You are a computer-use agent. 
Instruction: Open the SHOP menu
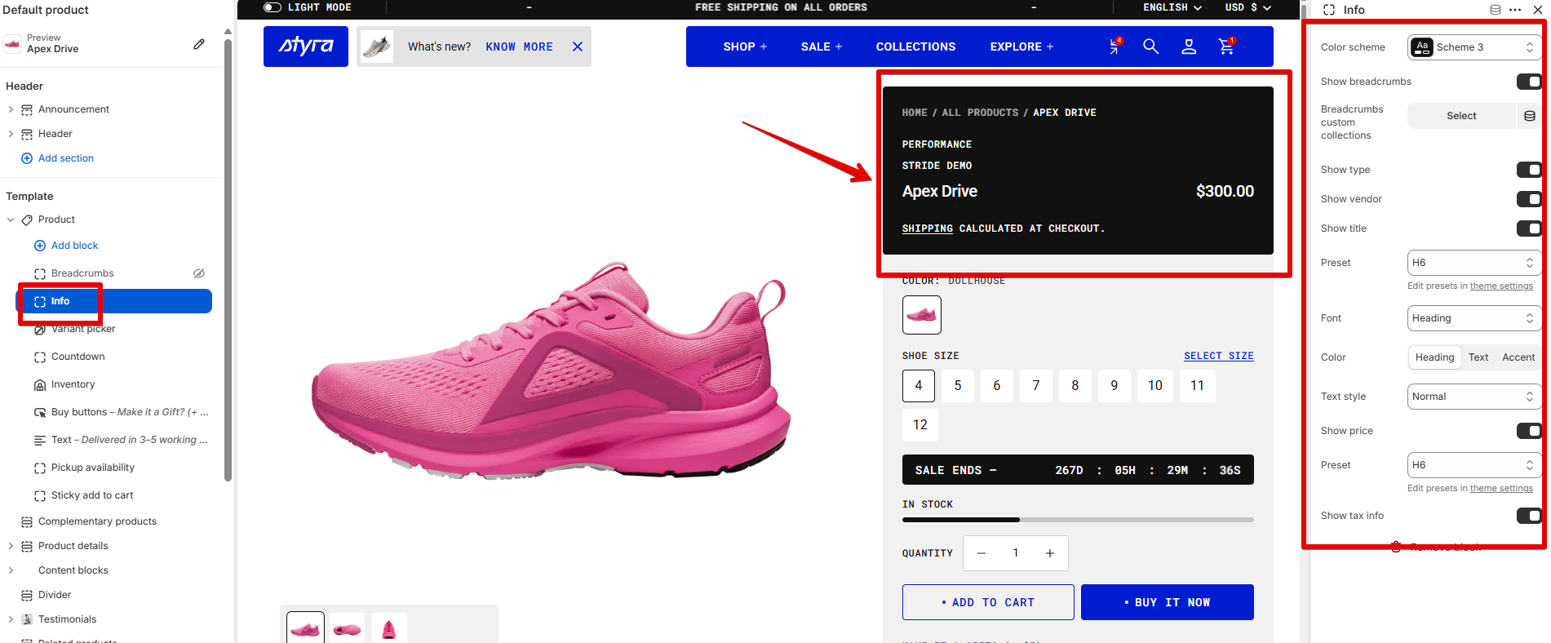click(x=745, y=47)
